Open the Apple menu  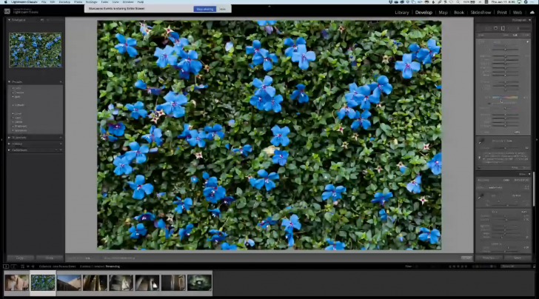coord(5,2)
